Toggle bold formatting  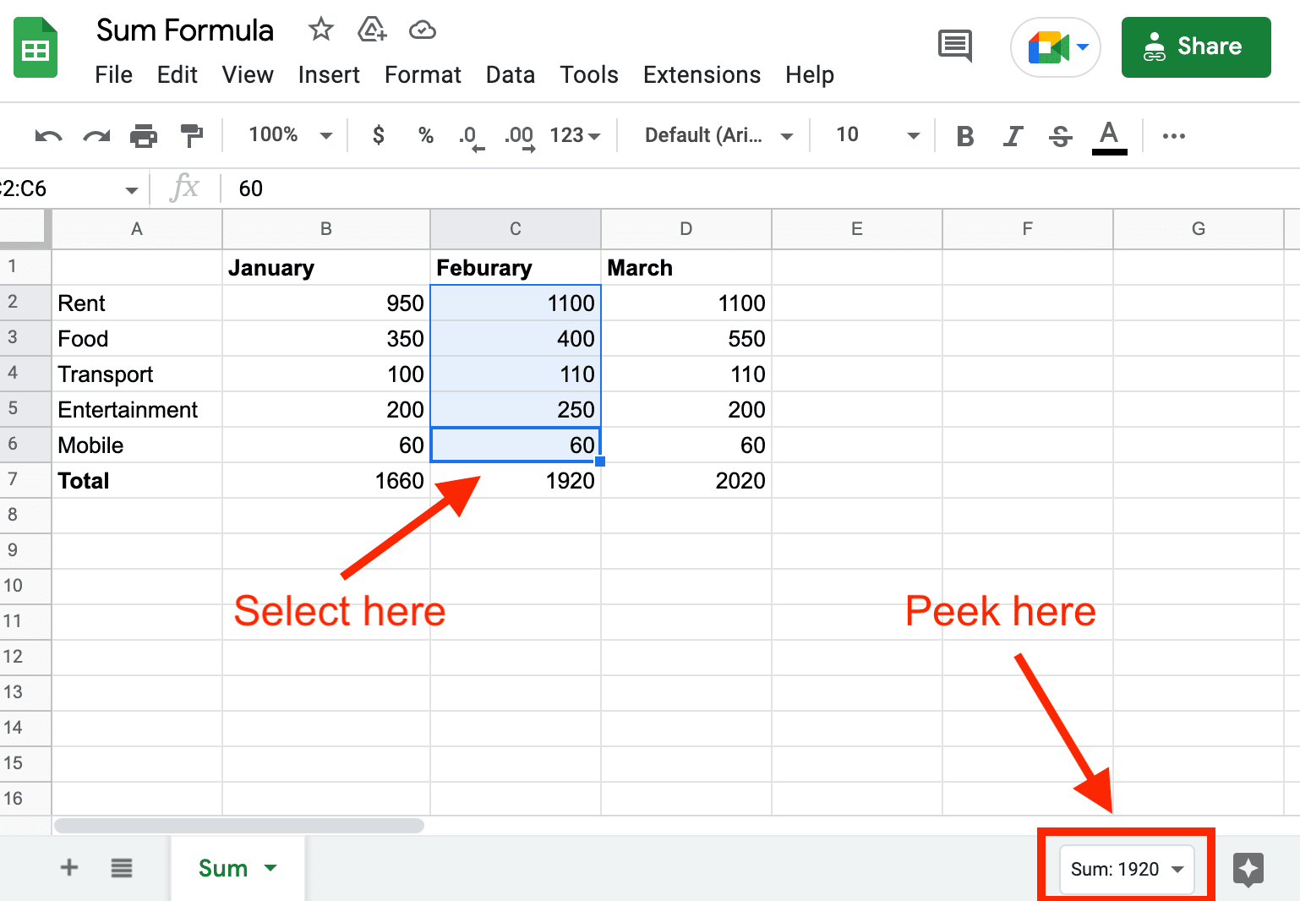(x=965, y=136)
